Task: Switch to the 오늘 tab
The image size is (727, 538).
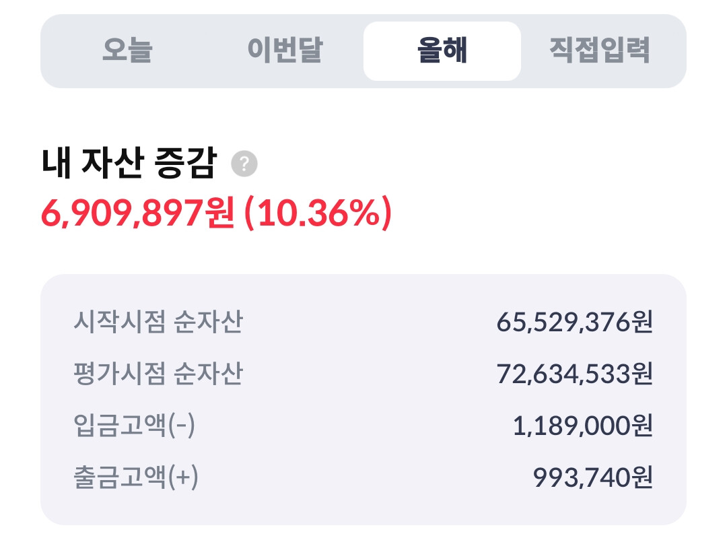Action: pos(127,51)
